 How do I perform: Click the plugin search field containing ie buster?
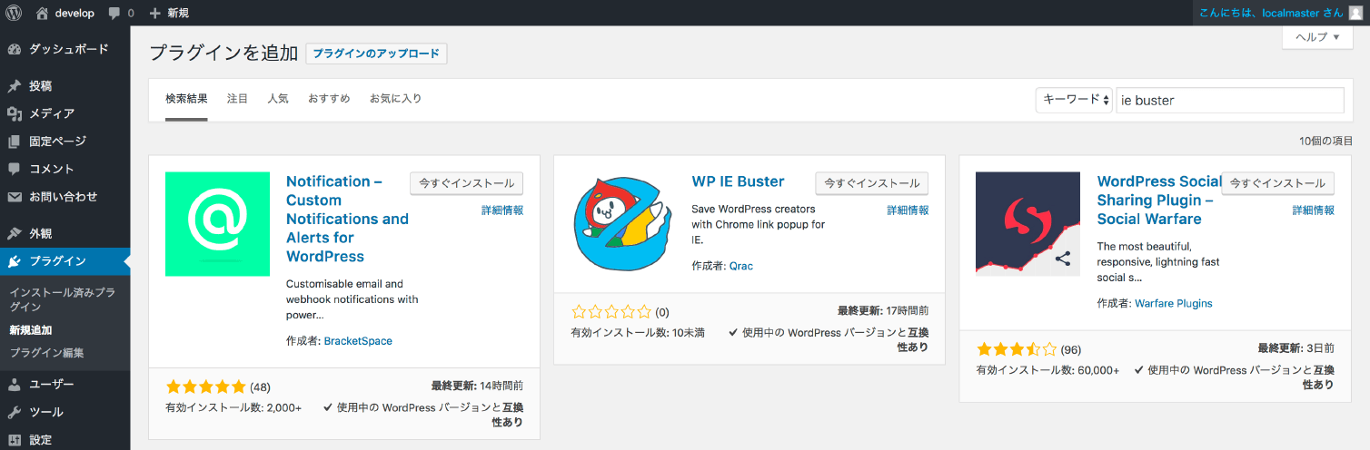click(1230, 100)
